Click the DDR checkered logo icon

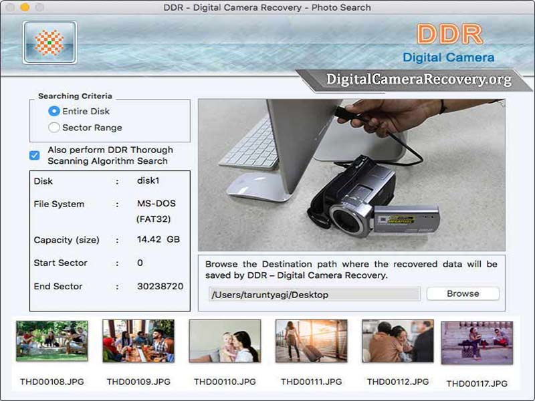pyautogui.click(x=49, y=43)
